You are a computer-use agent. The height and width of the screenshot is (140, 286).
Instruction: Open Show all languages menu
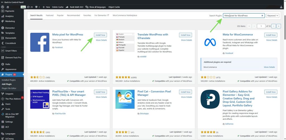(96, 7)
